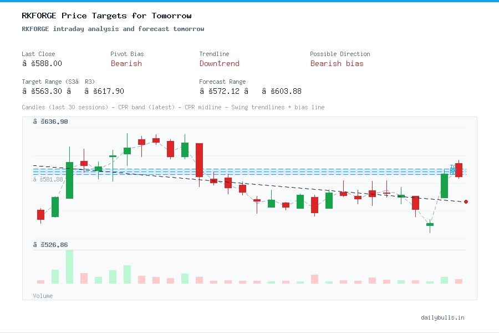Click the chart top price label 636.90
Screen dimensions: 499x333
(50, 122)
